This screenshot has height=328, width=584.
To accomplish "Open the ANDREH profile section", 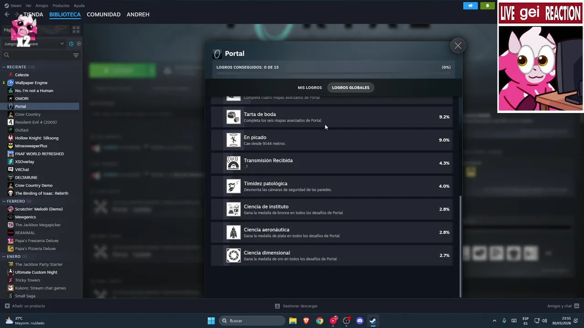I will pos(138,15).
